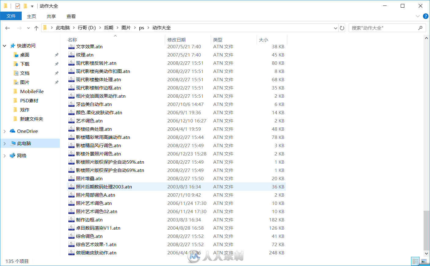Select 新建文件夹 in navigation pane
The height and width of the screenshot is (266, 430).
point(32,119)
